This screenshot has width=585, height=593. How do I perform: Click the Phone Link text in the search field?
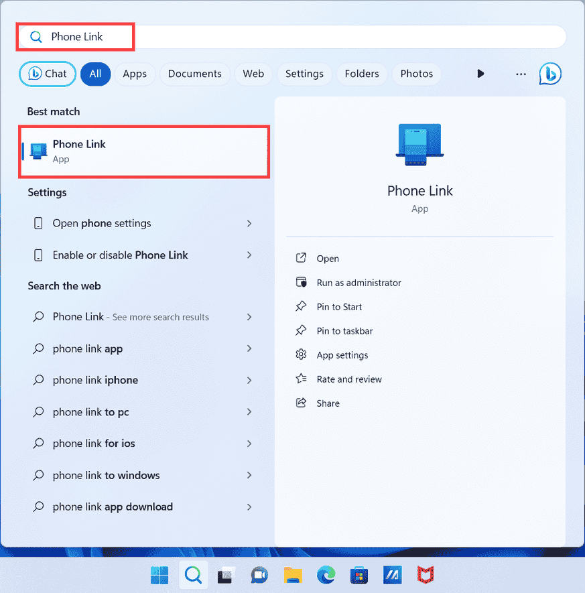77,37
